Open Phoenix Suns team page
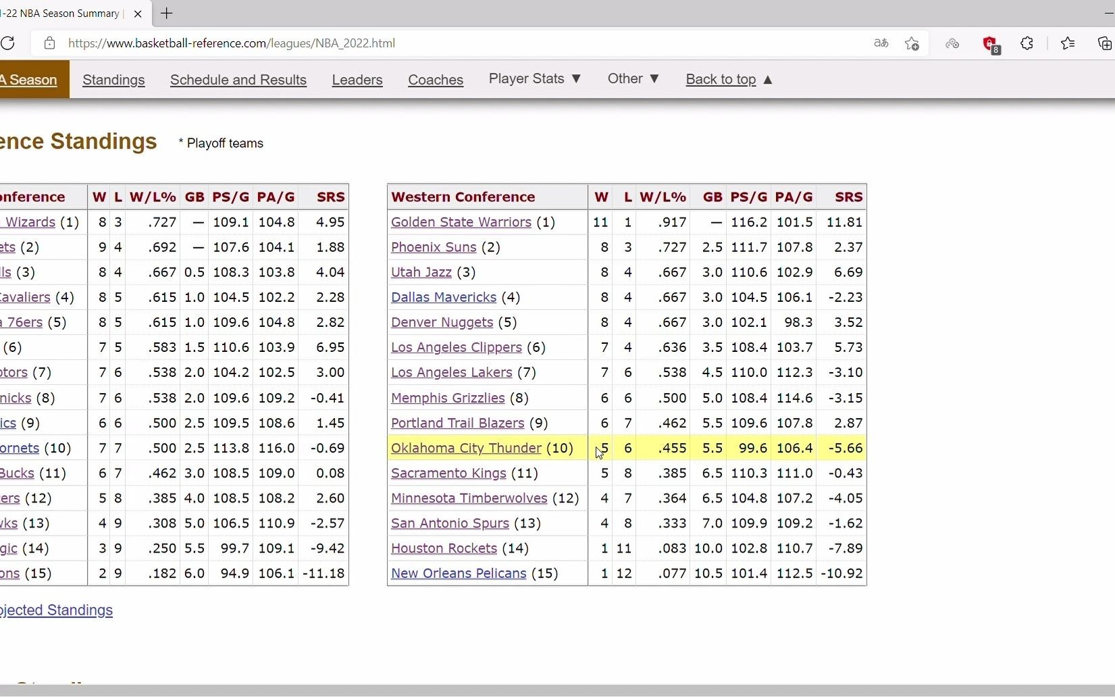This screenshot has width=1115, height=697. point(434,247)
